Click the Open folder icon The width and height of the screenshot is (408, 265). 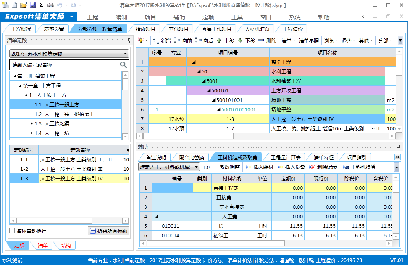coord(23,5)
